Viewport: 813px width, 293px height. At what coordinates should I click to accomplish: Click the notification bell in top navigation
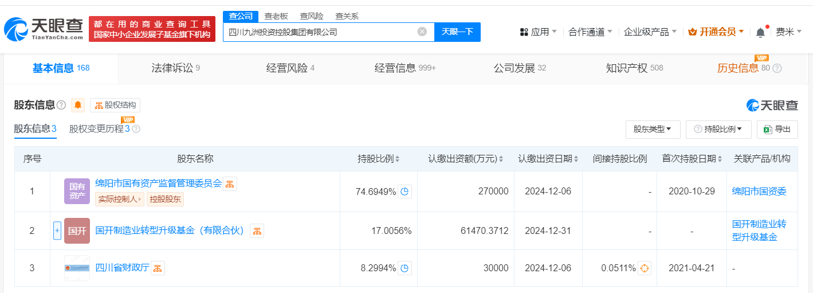click(x=760, y=32)
